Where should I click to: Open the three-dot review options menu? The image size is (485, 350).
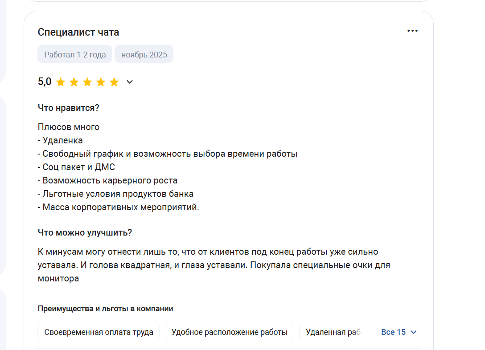click(412, 31)
